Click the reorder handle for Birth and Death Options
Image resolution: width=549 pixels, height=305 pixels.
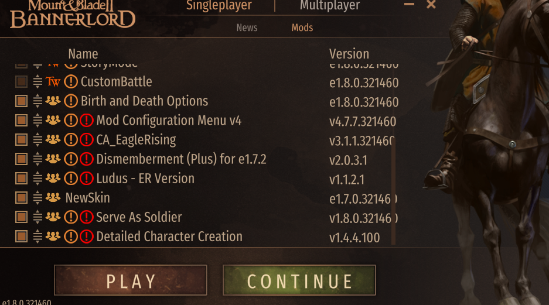[37, 101]
